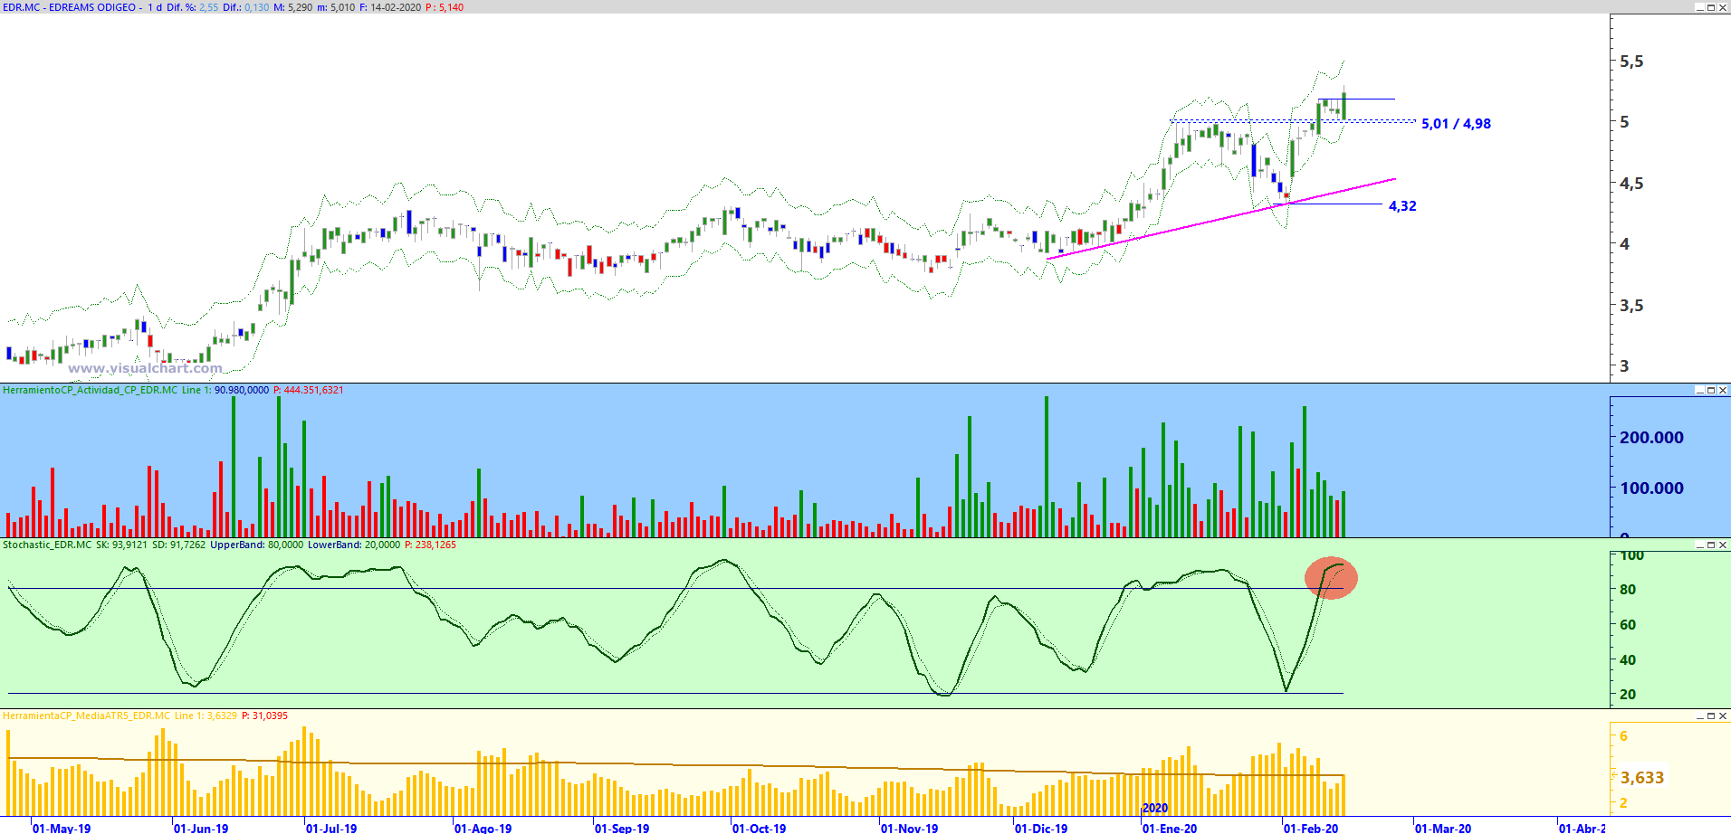Click the '60' stochastic axis label
Screen dimensions: 1731x834
[x=1628, y=625]
